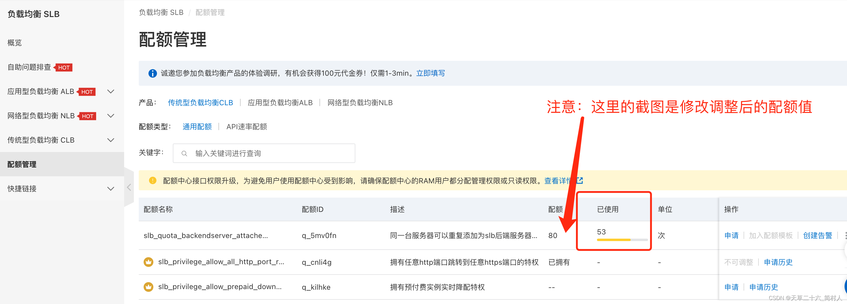This screenshot has width=847, height=304.
Task: Switch to API速率配额 quota type
Action: point(247,127)
